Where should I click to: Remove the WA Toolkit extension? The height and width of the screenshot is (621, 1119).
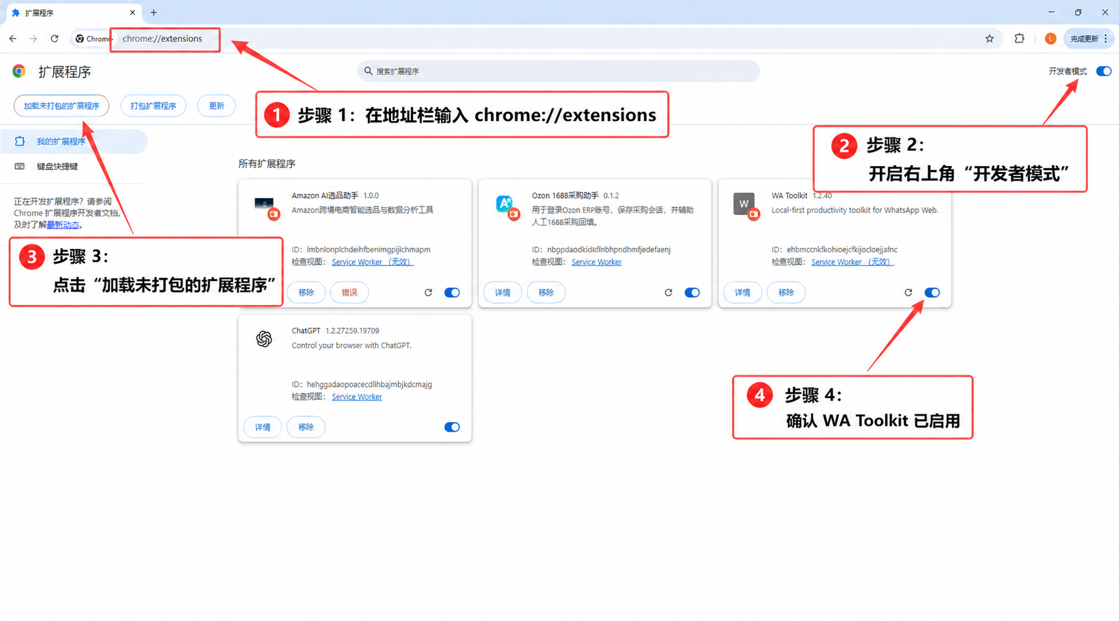(786, 292)
